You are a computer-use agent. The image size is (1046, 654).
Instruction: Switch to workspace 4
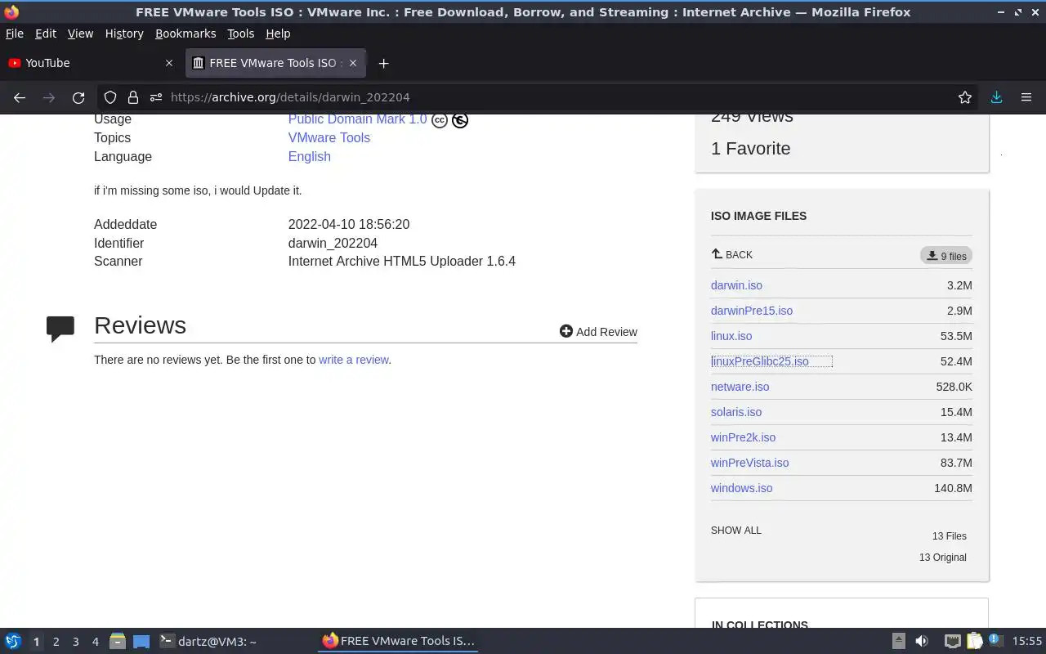(96, 642)
